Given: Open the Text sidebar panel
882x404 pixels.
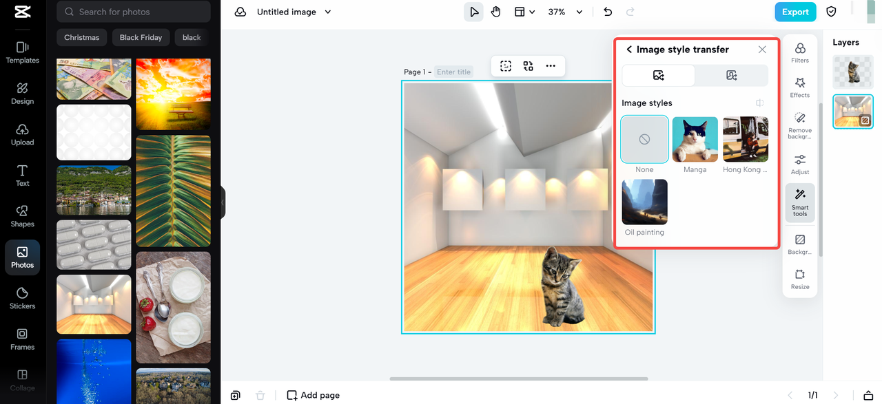Looking at the screenshot, I should point(22,175).
